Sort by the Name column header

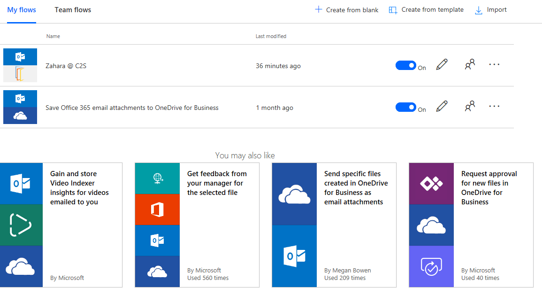[x=53, y=36]
